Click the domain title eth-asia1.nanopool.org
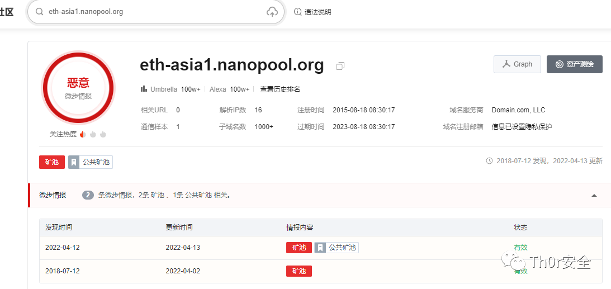Viewport: 611px width, 289px height. pyautogui.click(x=232, y=65)
